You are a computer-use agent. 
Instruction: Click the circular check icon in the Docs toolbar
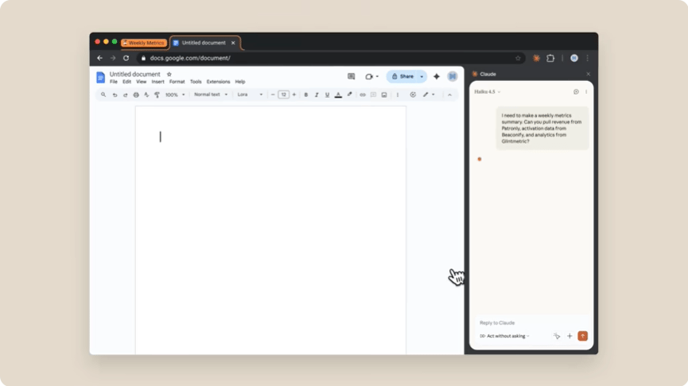pyautogui.click(x=413, y=95)
